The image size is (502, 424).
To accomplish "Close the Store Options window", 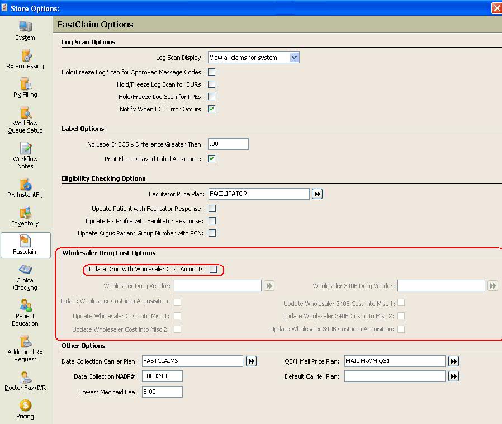I will click(496, 8).
